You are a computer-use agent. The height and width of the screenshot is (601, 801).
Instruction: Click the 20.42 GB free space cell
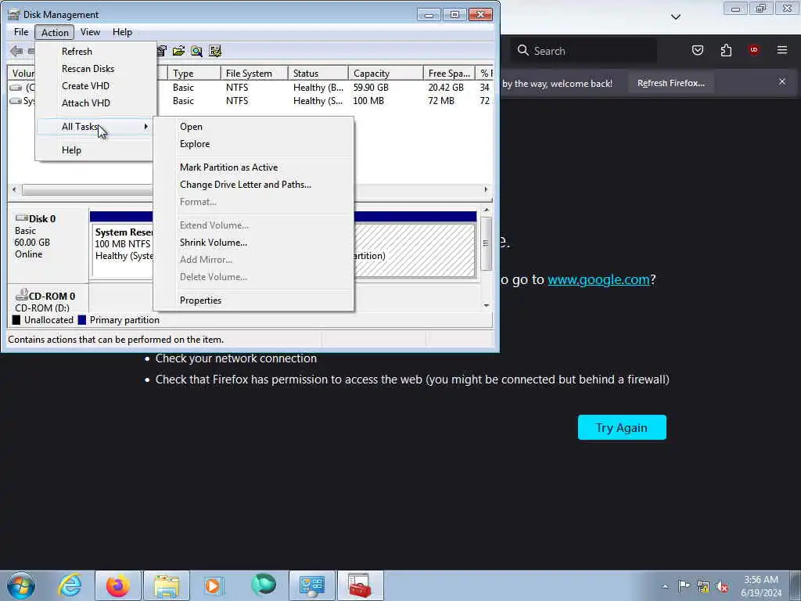(x=446, y=88)
